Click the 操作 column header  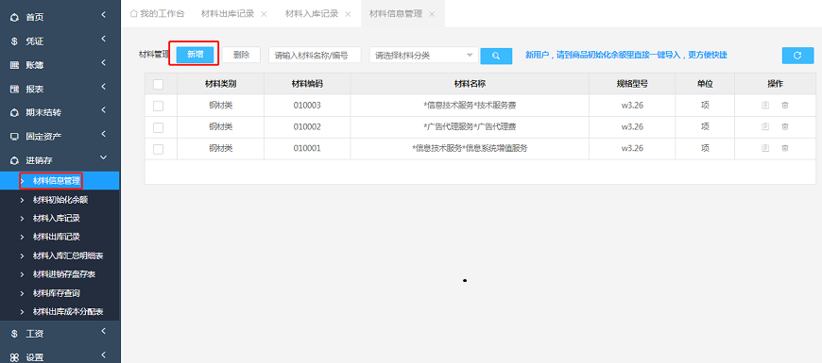click(775, 84)
